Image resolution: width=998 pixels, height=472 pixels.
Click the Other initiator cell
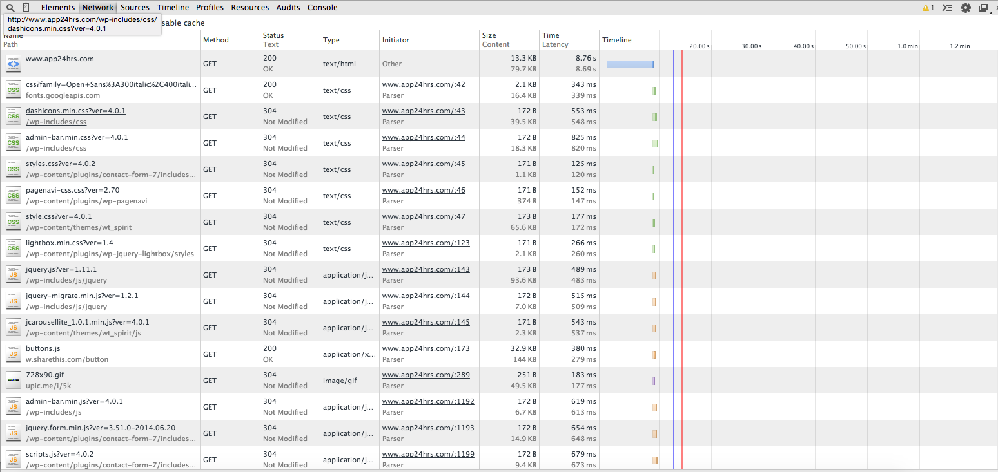pos(392,64)
